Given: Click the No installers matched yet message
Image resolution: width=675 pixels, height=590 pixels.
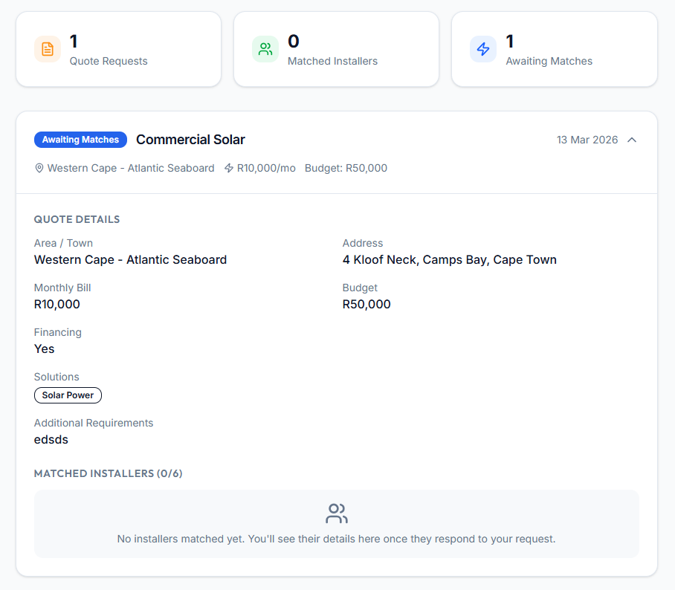Looking at the screenshot, I should tap(337, 539).
